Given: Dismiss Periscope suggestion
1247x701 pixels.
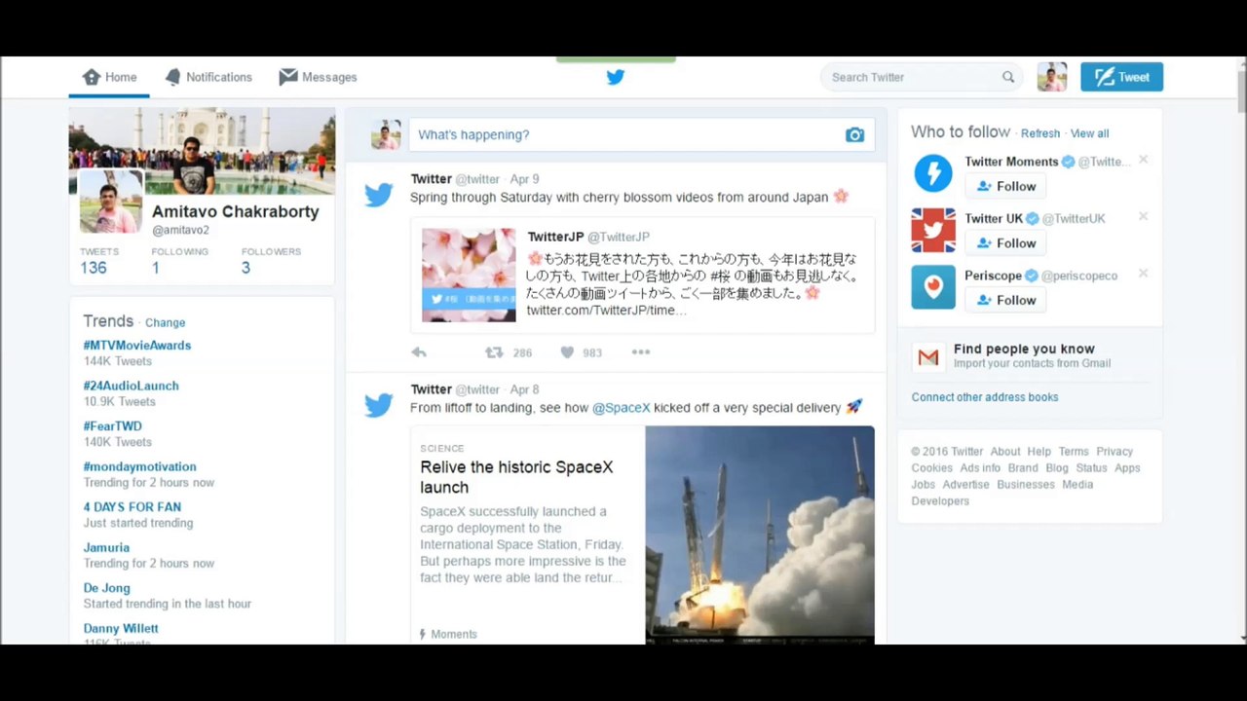Looking at the screenshot, I should click(x=1144, y=274).
